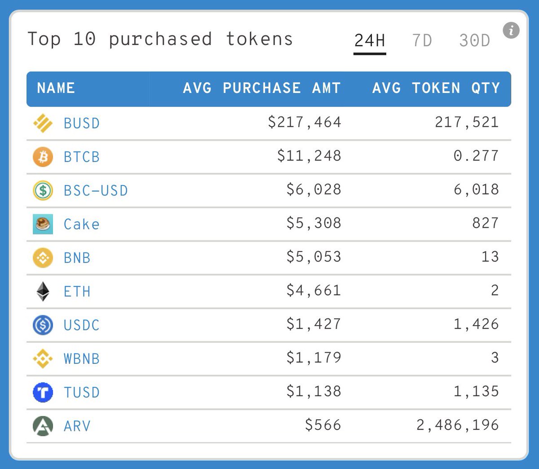
Task: Click the USDC token icon
Action: pyautogui.click(x=43, y=325)
